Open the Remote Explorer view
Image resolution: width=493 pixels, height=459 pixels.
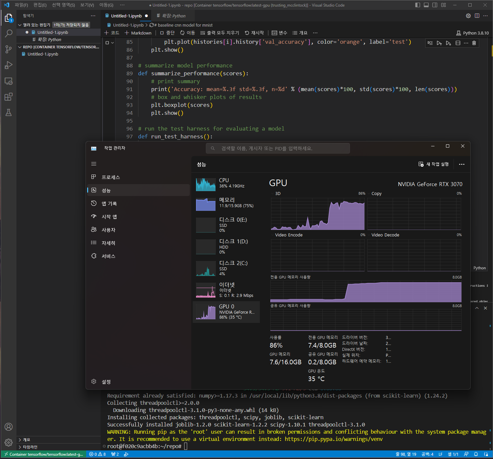(9, 81)
